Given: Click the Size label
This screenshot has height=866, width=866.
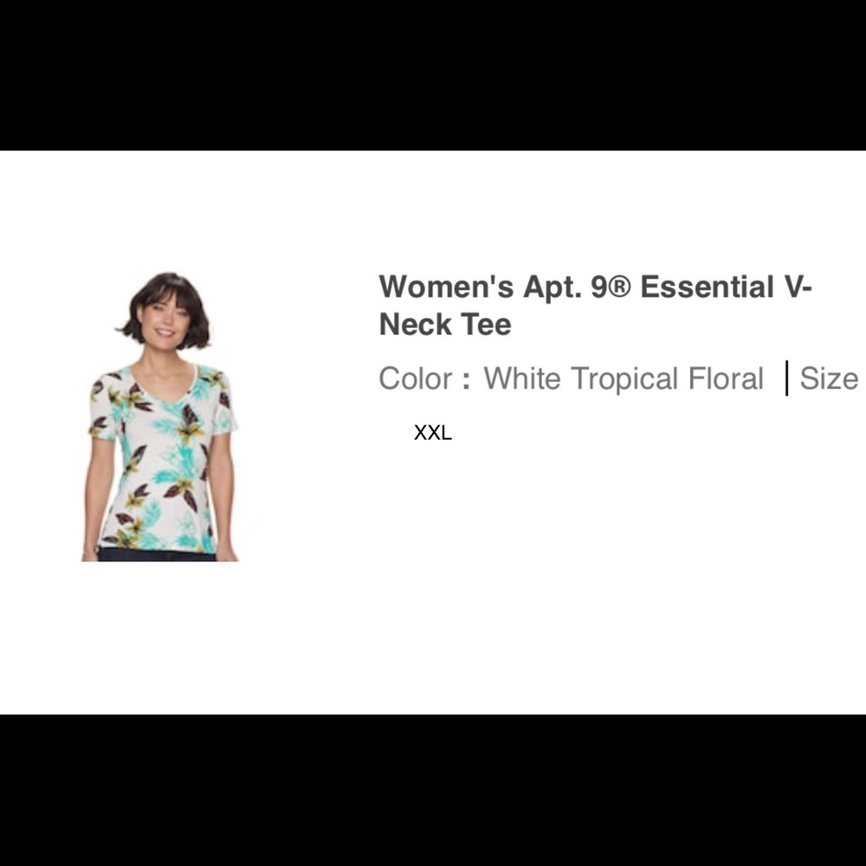Looking at the screenshot, I should pos(829,379).
